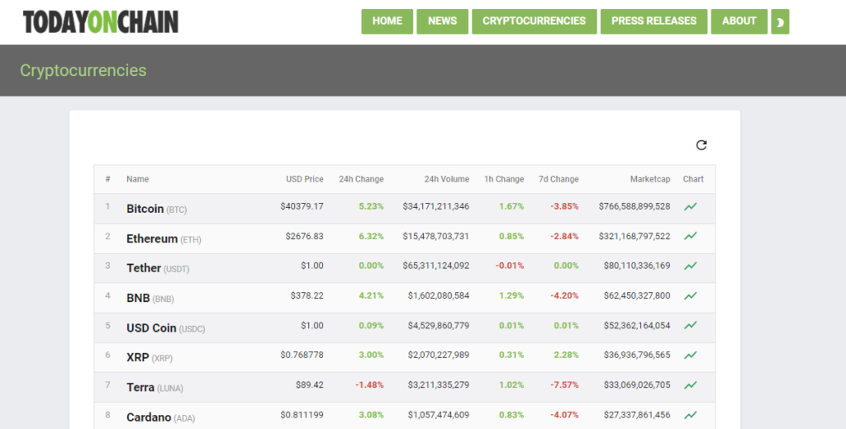Sort by Name column header
This screenshot has height=429, width=846.
tap(138, 179)
